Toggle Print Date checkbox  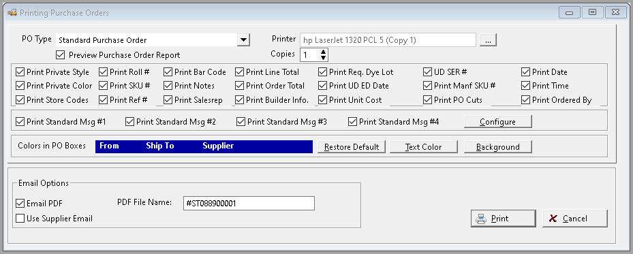[x=525, y=72]
